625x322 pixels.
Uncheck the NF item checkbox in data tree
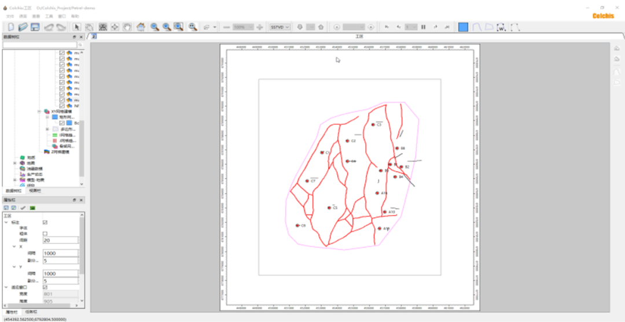tap(62, 106)
